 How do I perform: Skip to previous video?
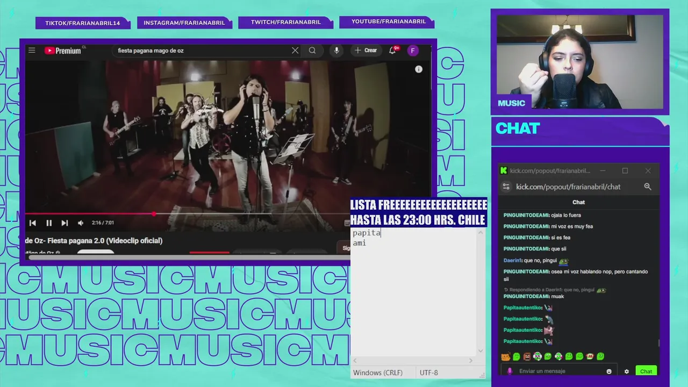[33, 223]
